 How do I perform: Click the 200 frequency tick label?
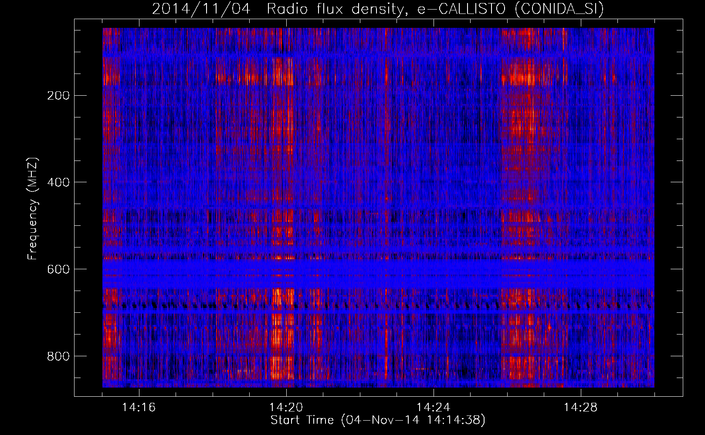point(58,96)
